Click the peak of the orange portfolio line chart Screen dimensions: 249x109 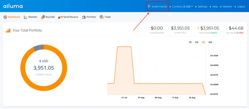click(124, 47)
